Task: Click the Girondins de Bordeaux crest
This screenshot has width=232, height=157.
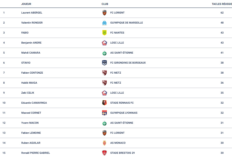Action: click(104, 63)
